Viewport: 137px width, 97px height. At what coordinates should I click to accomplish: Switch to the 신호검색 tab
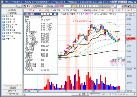pos(12,88)
